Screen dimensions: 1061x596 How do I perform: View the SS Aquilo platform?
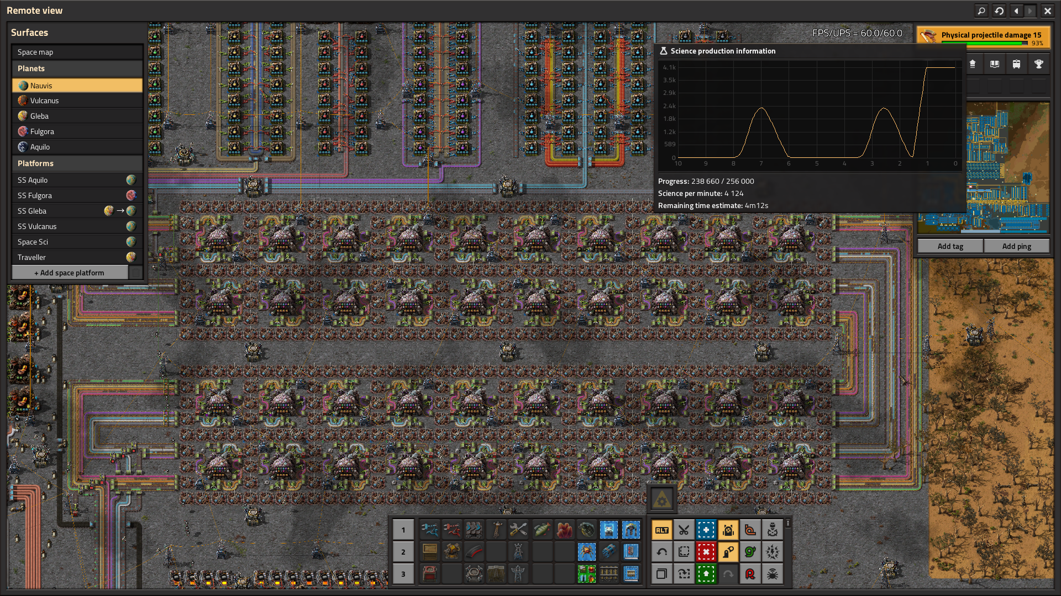(77, 180)
